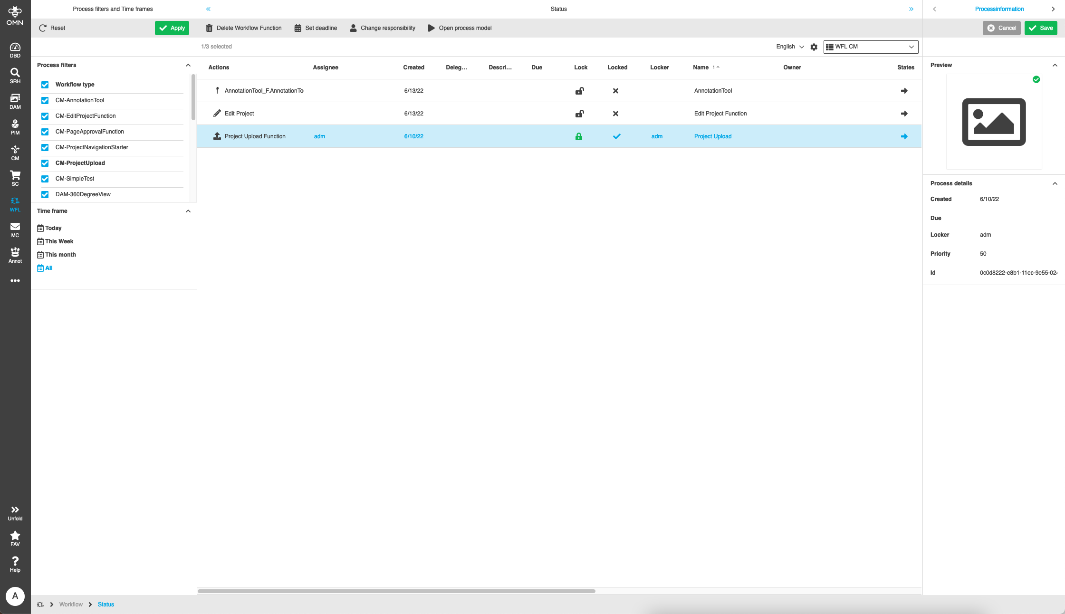This screenshot has width=1065, height=614.
Task: Click the states arrow for Edit Project
Action: (904, 114)
